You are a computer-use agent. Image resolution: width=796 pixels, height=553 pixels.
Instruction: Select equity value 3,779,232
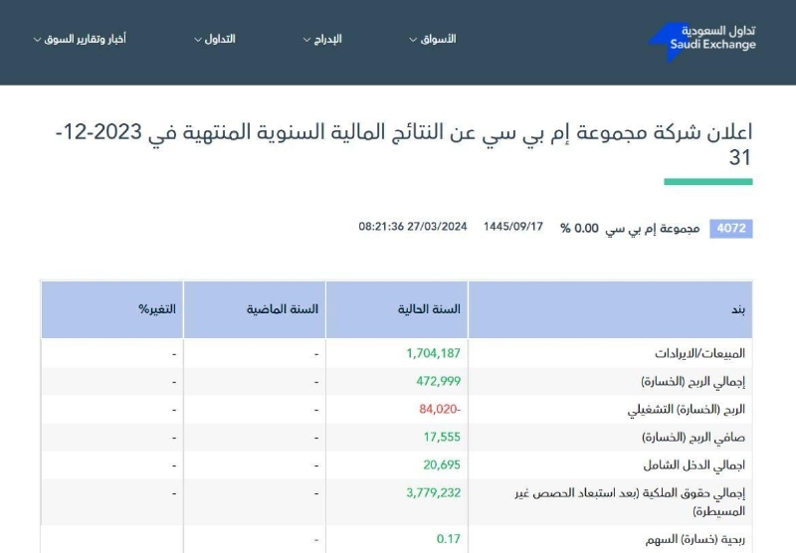point(434,492)
